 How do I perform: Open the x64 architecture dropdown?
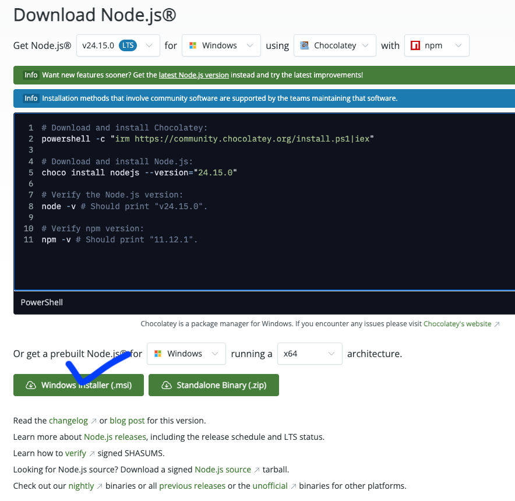click(x=310, y=354)
